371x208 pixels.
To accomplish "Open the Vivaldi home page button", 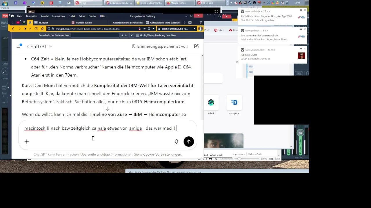I will pyautogui.click(x=43, y=29).
